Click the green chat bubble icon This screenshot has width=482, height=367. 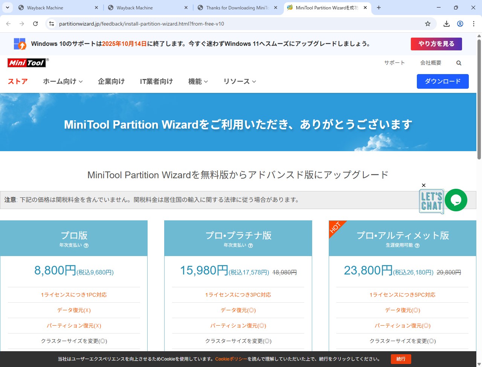(x=456, y=200)
